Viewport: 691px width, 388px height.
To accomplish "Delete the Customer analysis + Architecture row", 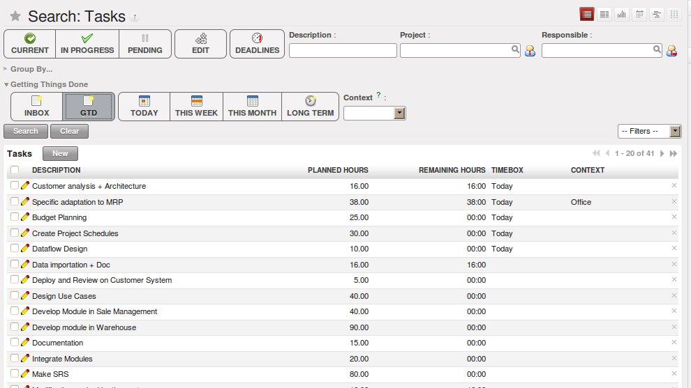I will click(x=674, y=185).
